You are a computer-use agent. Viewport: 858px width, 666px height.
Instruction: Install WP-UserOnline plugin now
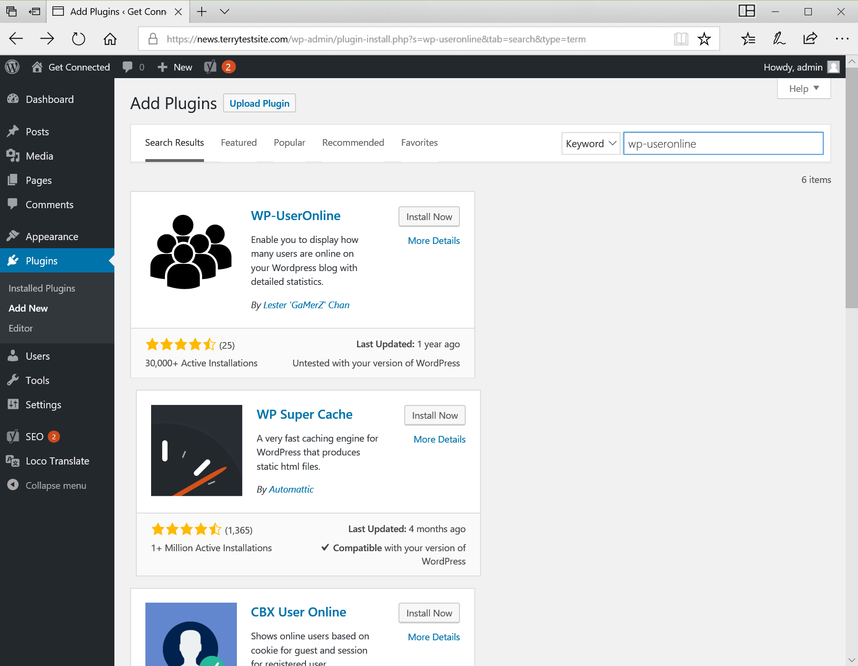429,217
